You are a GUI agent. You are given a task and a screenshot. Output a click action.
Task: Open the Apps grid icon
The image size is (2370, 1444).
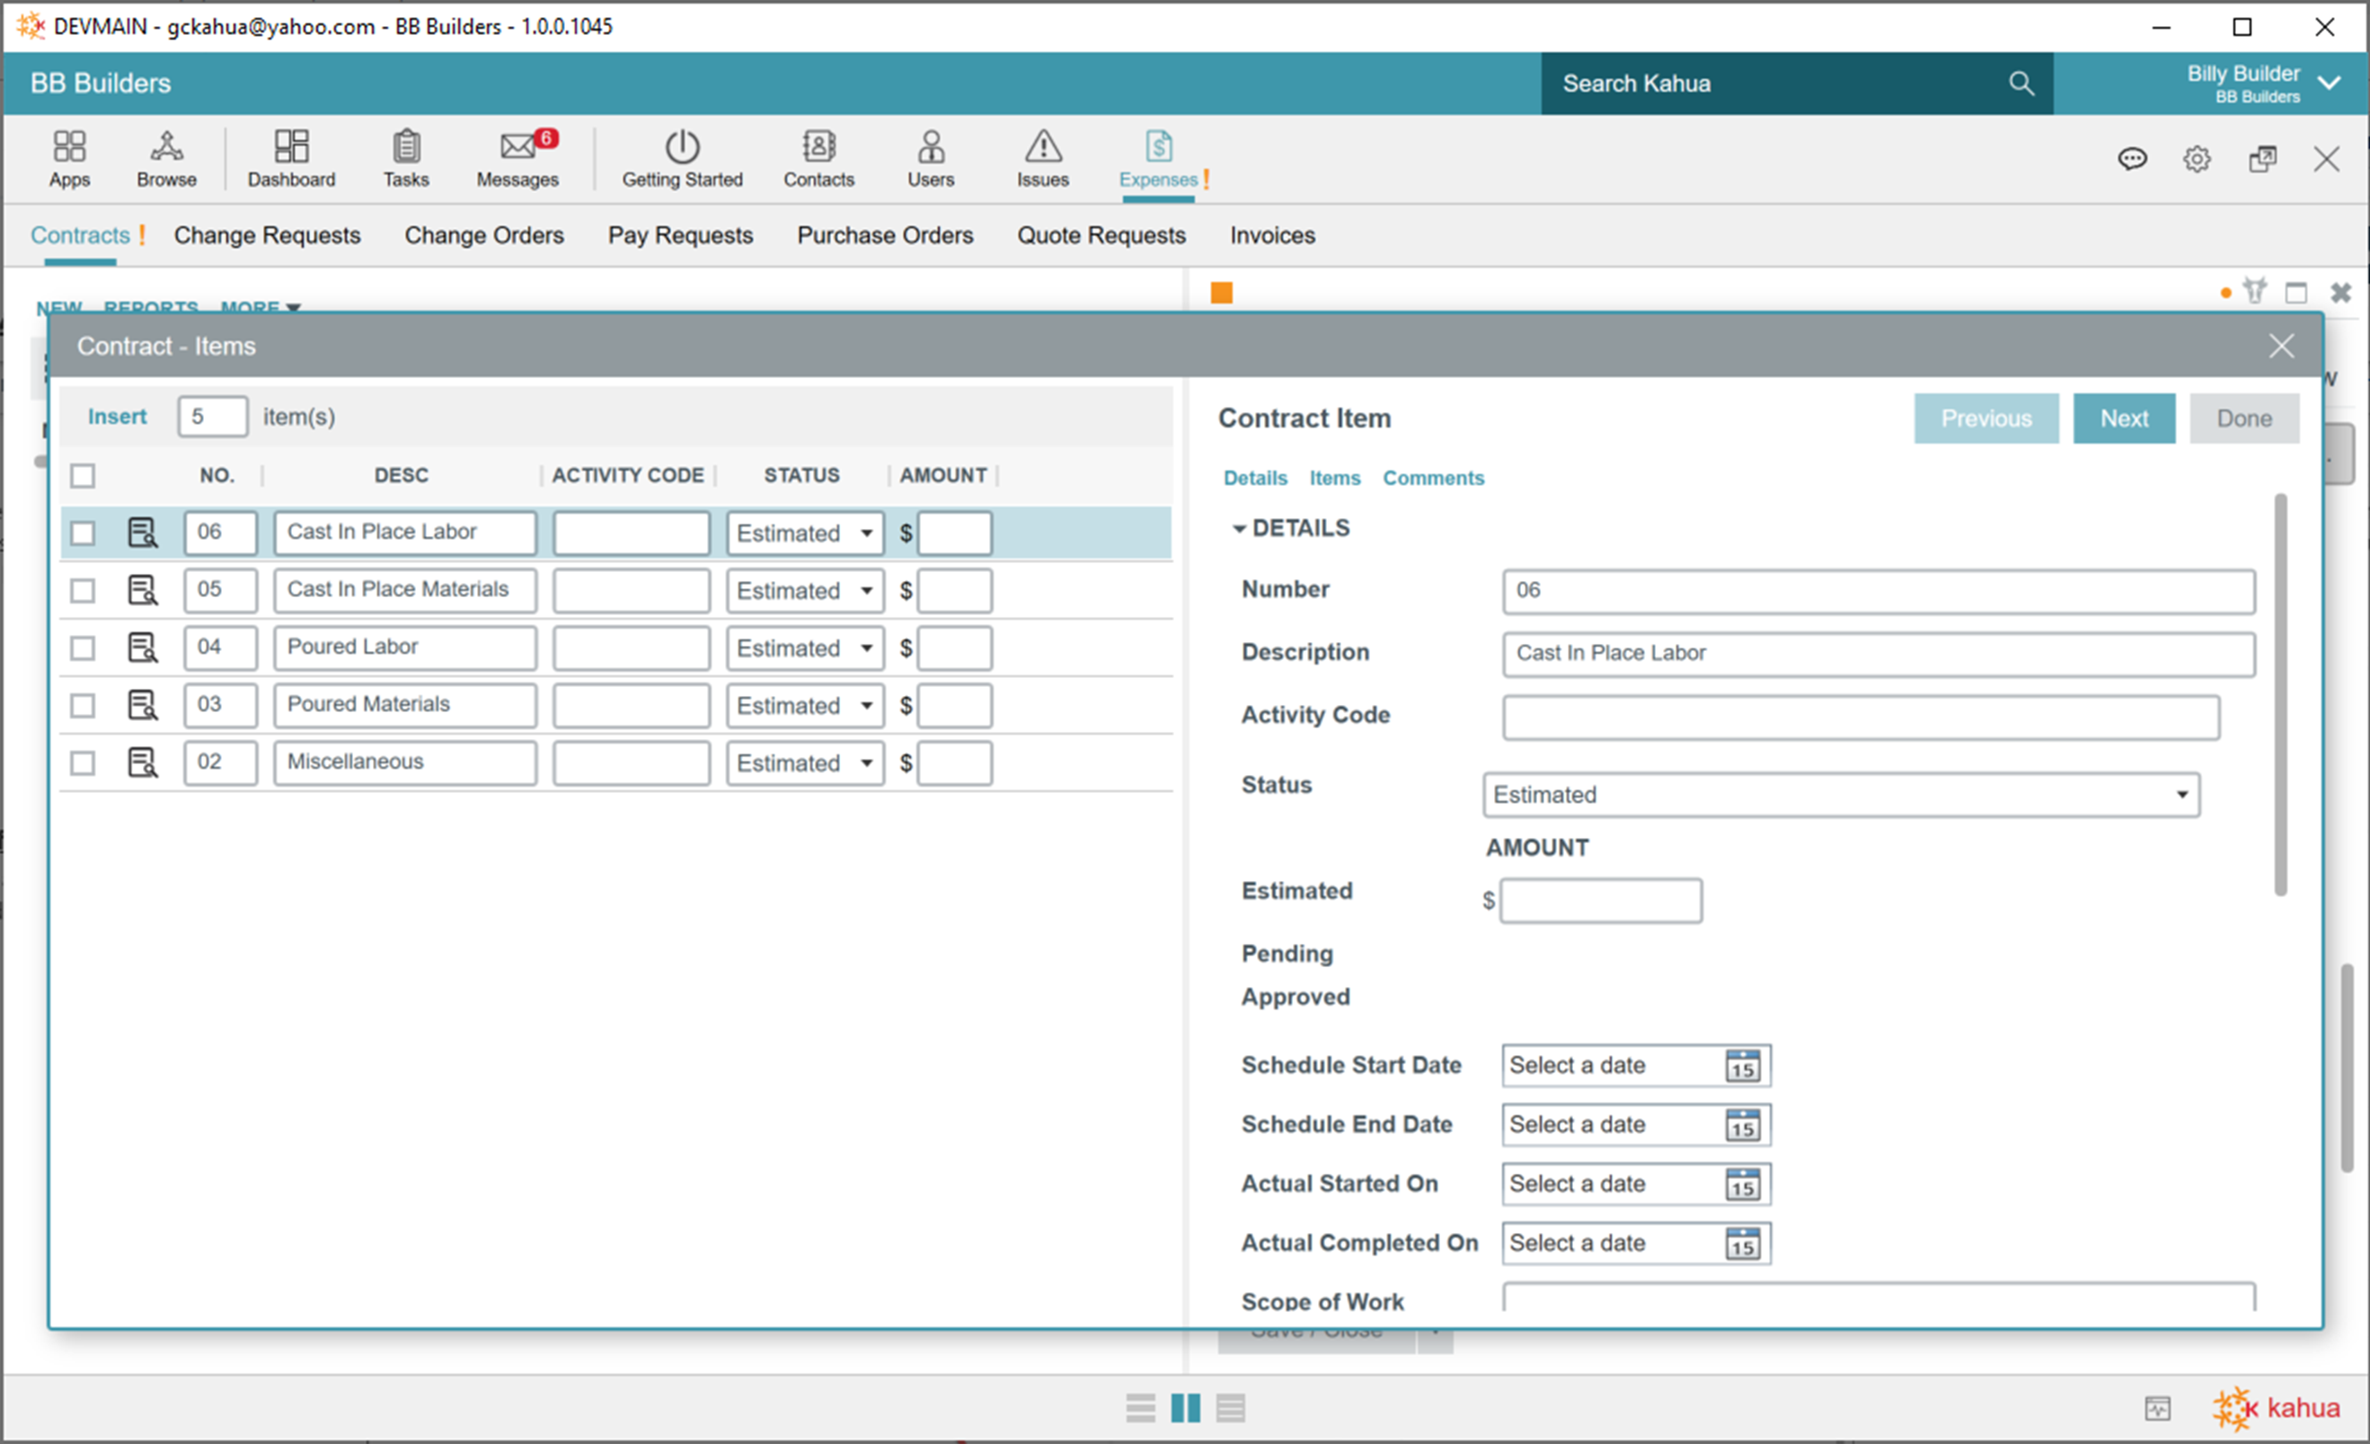[69, 147]
